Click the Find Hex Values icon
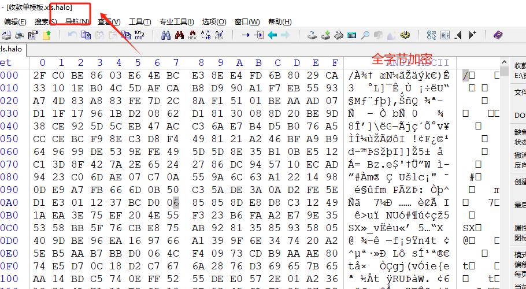The height and width of the screenshot is (289, 526). [192, 35]
